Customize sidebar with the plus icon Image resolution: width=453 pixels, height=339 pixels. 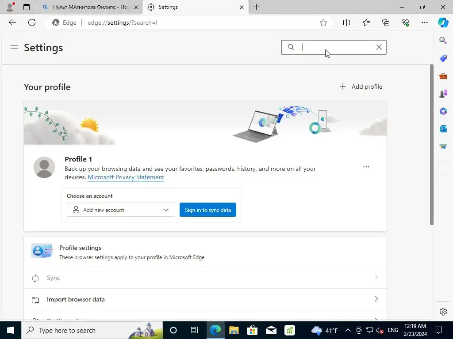443,175
